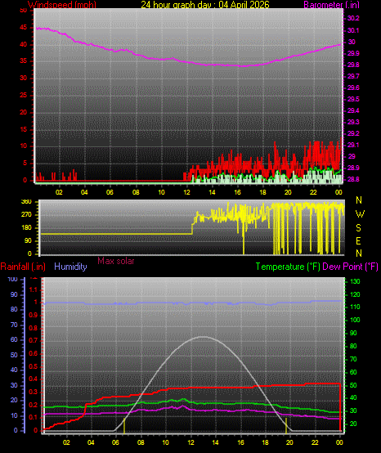This screenshot has width=381, height=453.
Task: Click the 270 degree mark on the wind direction axis
Action: point(26,215)
